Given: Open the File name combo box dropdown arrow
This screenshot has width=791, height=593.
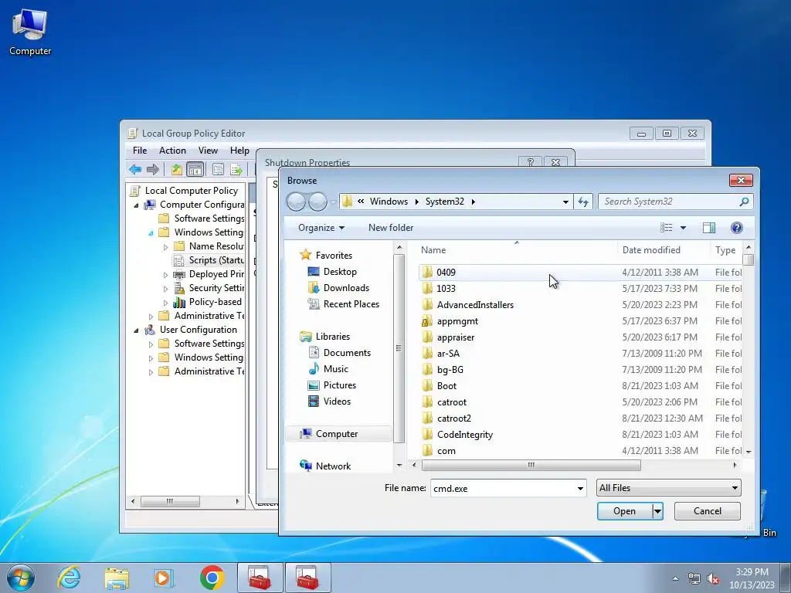Looking at the screenshot, I should pos(580,488).
